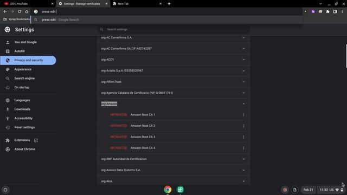Open the side panel icon in toolbar
Screen dimensions: 347x195
coord(335,11)
